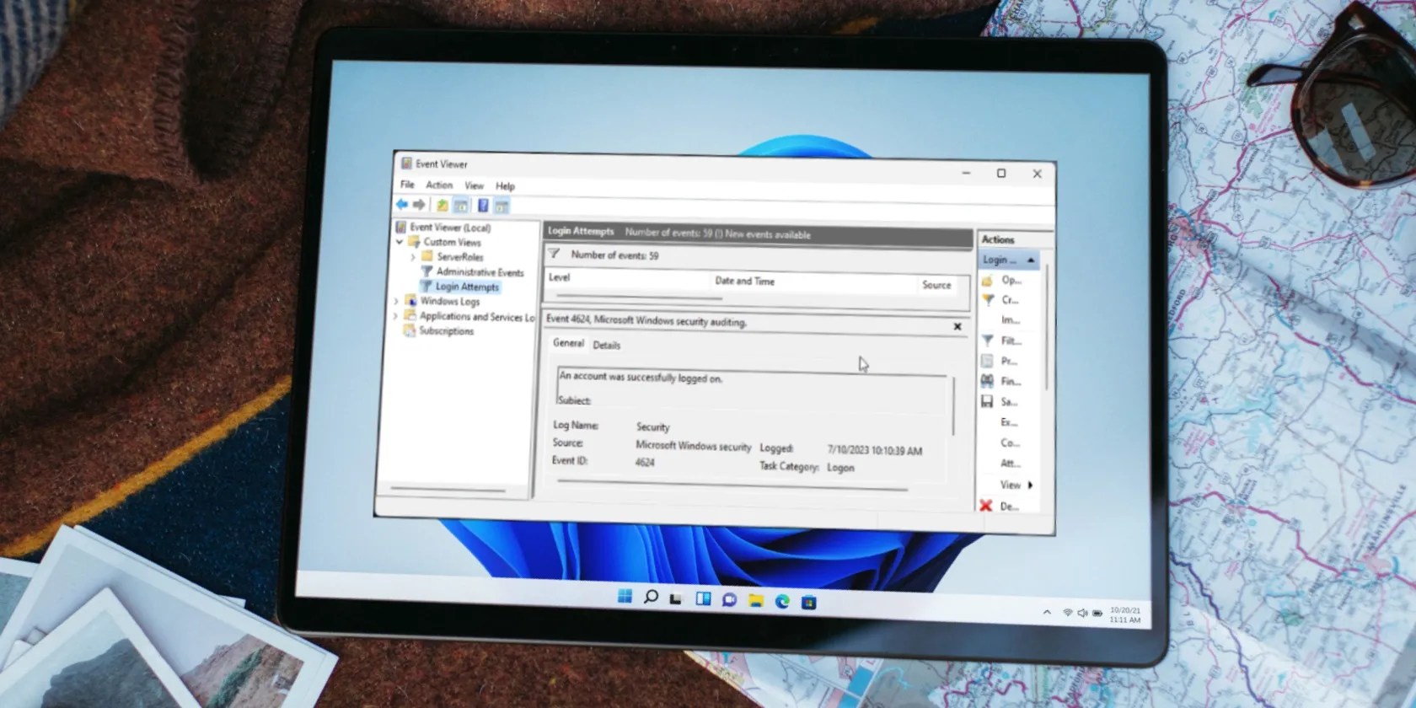This screenshot has width=1416, height=708.
Task: Click the Save All Events action (Sa...)
Action: [999, 402]
